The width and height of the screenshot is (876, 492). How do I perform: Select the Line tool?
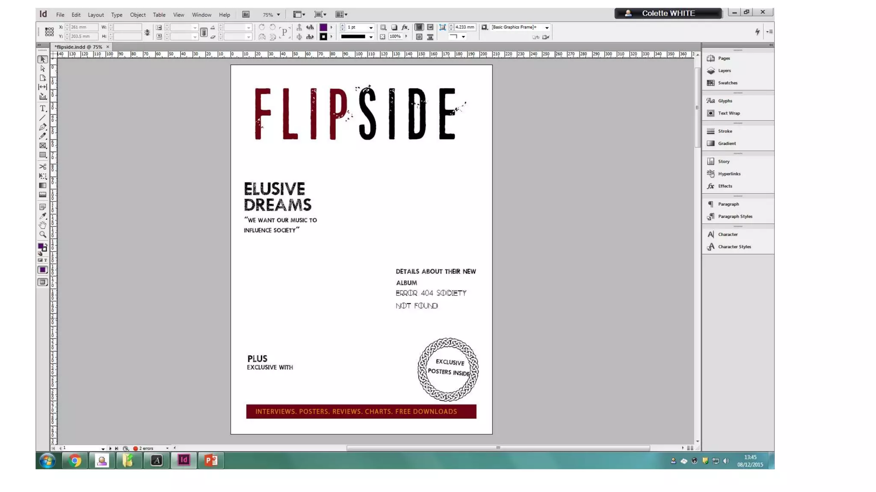(43, 118)
